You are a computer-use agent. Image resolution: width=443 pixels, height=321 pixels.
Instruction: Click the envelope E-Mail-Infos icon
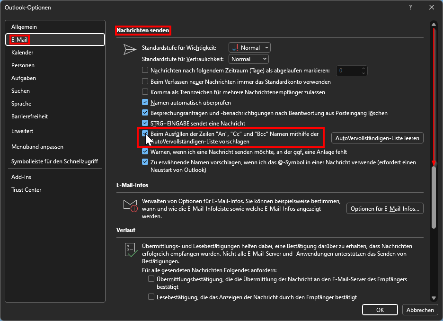coord(130,205)
